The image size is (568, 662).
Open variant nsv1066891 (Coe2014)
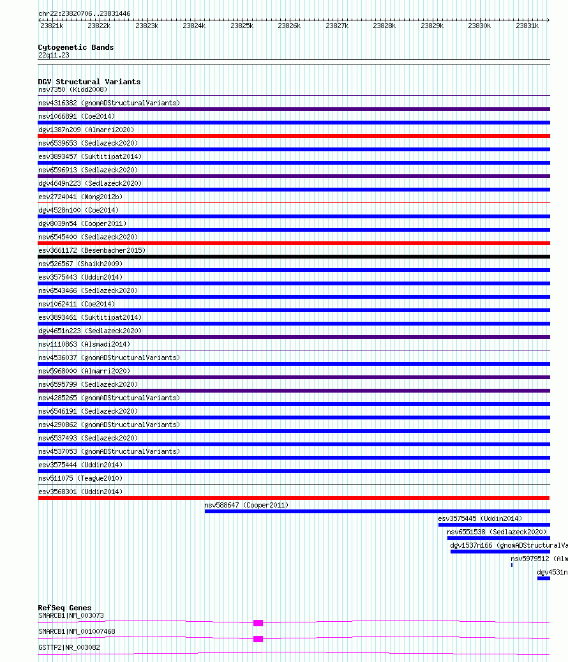pos(77,117)
